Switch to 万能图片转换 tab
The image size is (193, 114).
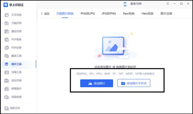[x=65, y=14]
